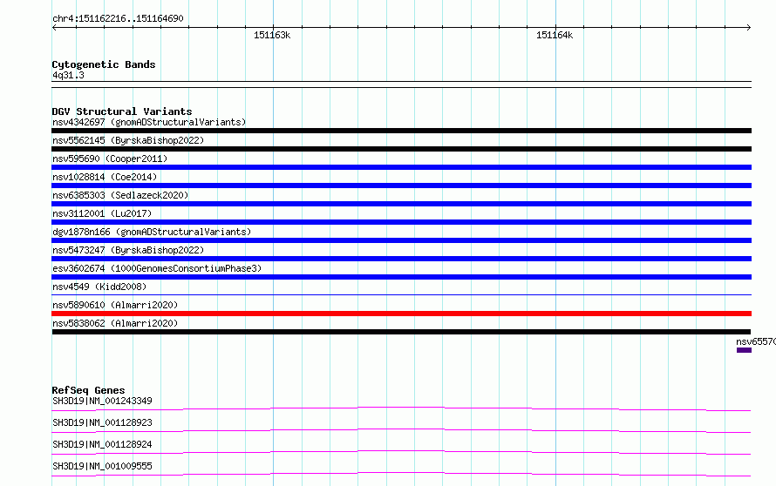Click the left arrow end of ruler
Screen dimensions: 776x486
click(x=54, y=27)
